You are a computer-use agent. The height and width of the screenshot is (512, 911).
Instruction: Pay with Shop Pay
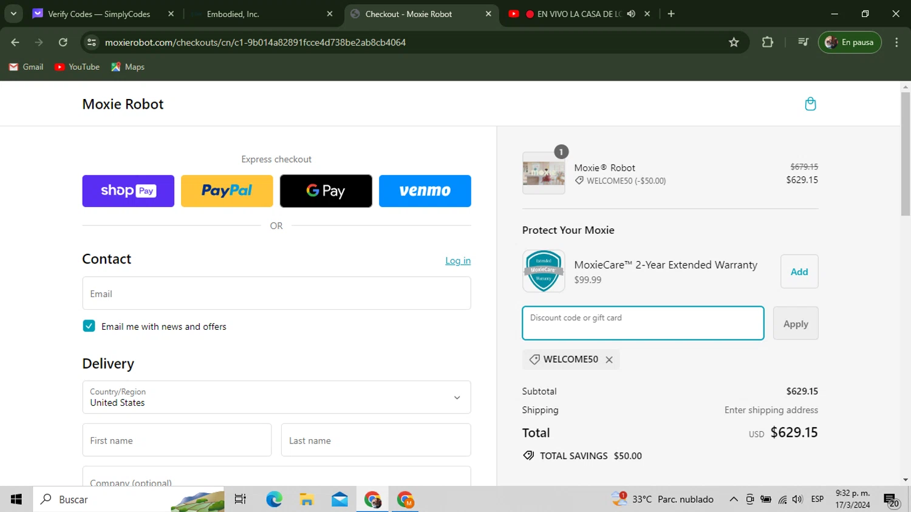[128, 191]
